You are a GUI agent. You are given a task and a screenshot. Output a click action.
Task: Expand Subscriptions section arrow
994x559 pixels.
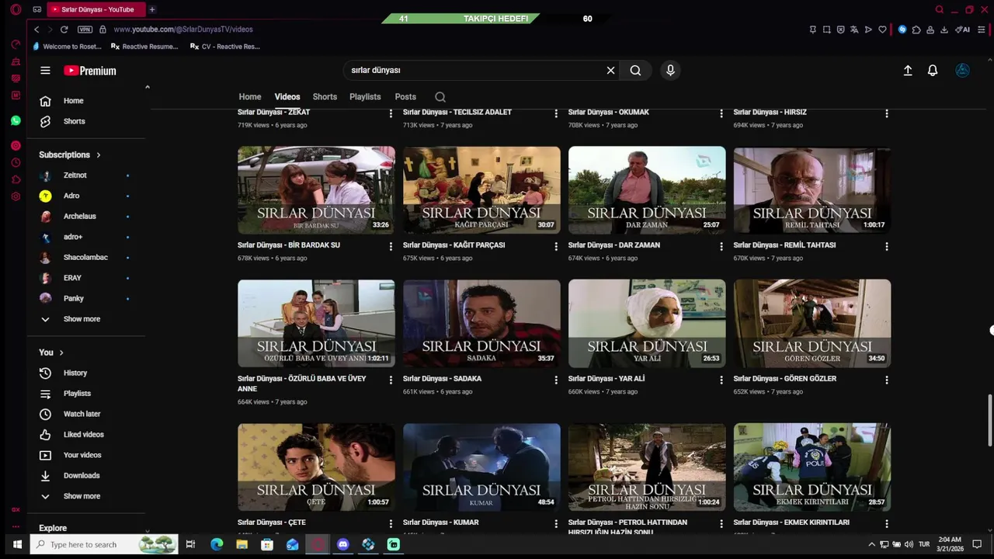tap(99, 155)
